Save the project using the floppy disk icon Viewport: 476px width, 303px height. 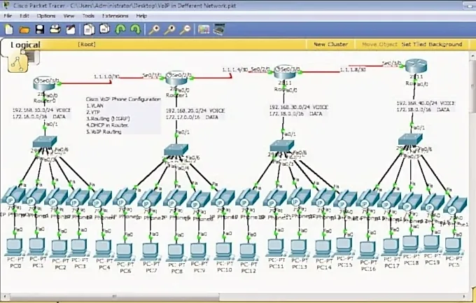pyautogui.click(x=40, y=29)
